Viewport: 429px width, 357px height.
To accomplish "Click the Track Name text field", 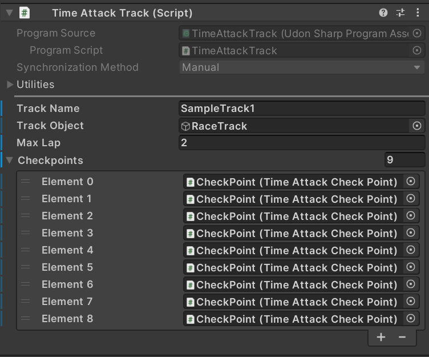I will point(302,109).
